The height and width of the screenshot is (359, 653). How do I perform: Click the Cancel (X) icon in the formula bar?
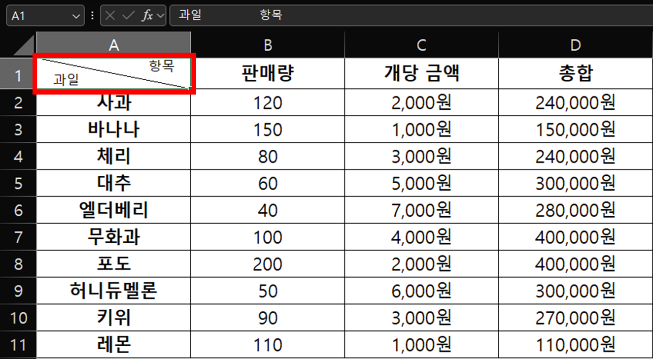point(110,15)
